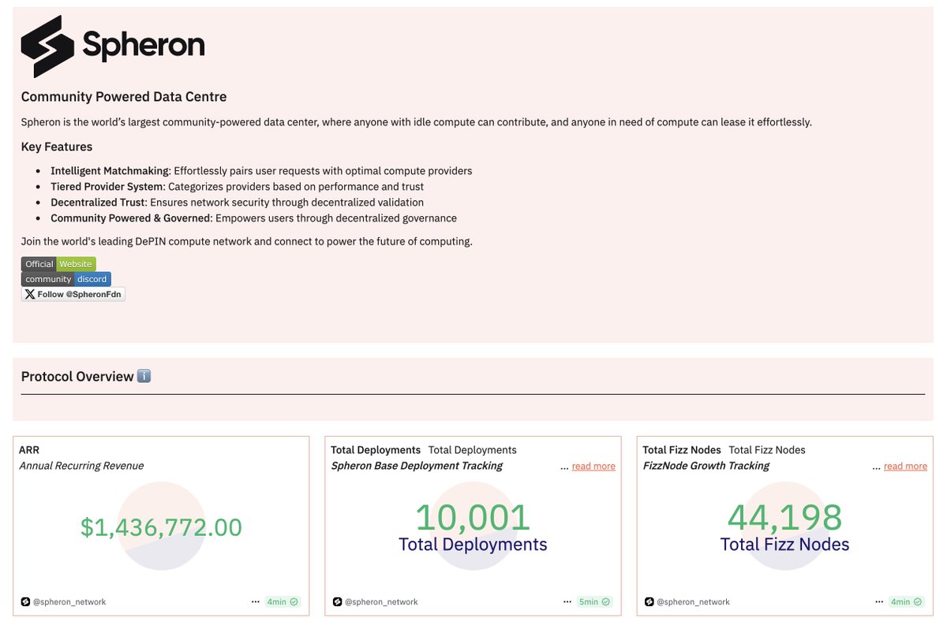Click the Key Features heading
This screenshot has height=625, width=947.
point(57,147)
